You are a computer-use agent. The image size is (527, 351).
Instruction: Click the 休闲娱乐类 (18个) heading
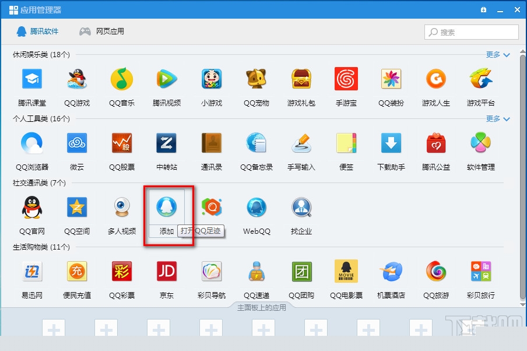41,54
